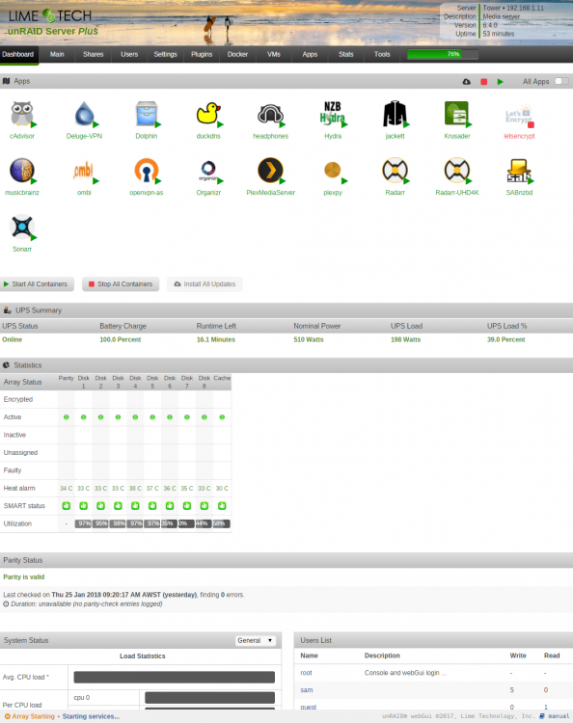The image size is (573, 723).
Task: Switch to the Dashboard tab
Action: 18,54
